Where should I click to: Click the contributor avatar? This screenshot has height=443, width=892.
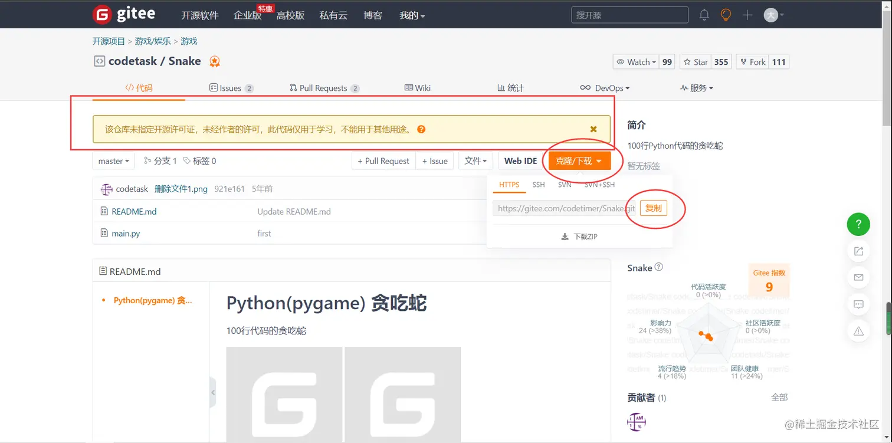pyautogui.click(x=637, y=422)
